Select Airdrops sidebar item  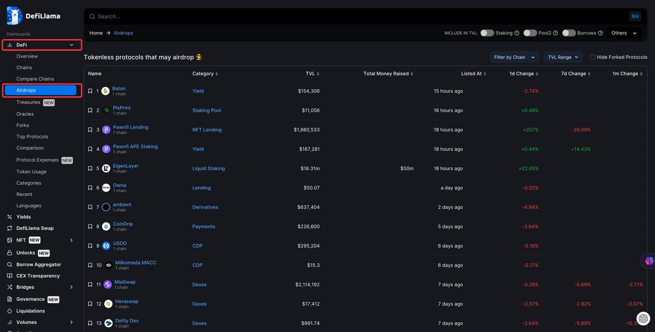[x=41, y=90]
